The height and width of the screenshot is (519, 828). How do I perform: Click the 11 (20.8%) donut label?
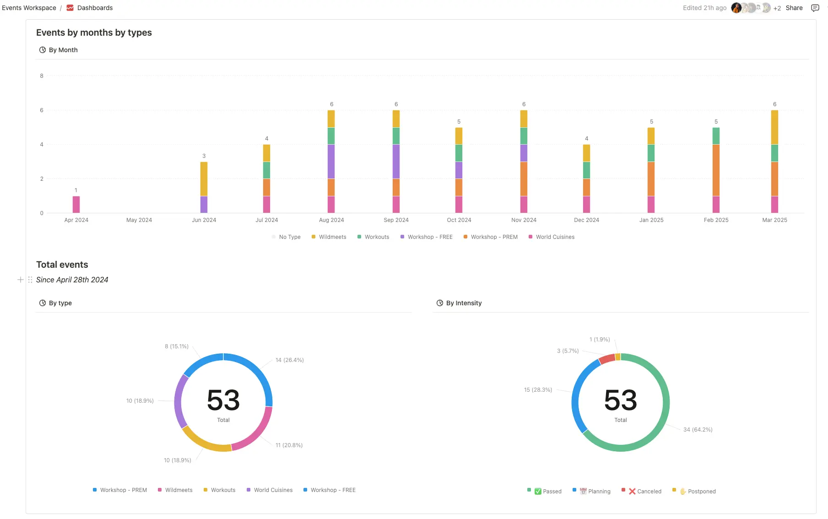click(289, 445)
